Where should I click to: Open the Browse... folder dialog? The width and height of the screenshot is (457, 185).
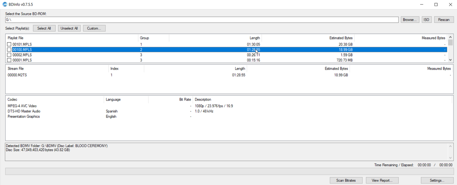click(410, 20)
